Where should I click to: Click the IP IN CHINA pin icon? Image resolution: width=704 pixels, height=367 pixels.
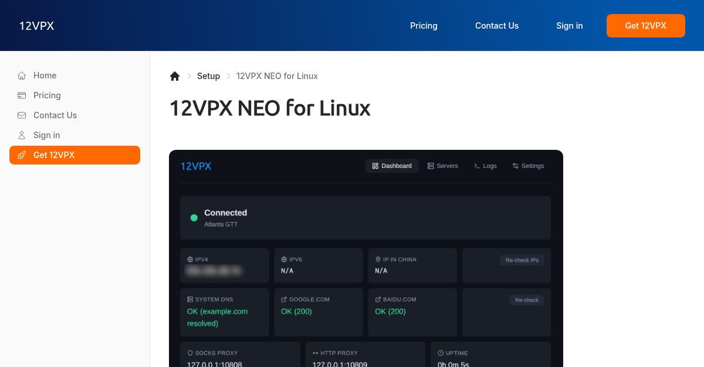(378, 259)
